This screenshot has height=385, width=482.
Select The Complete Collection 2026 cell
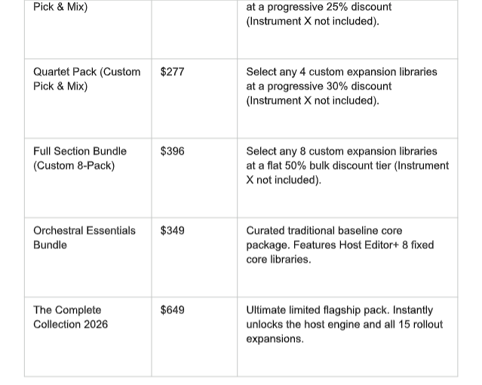pos(88,337)
